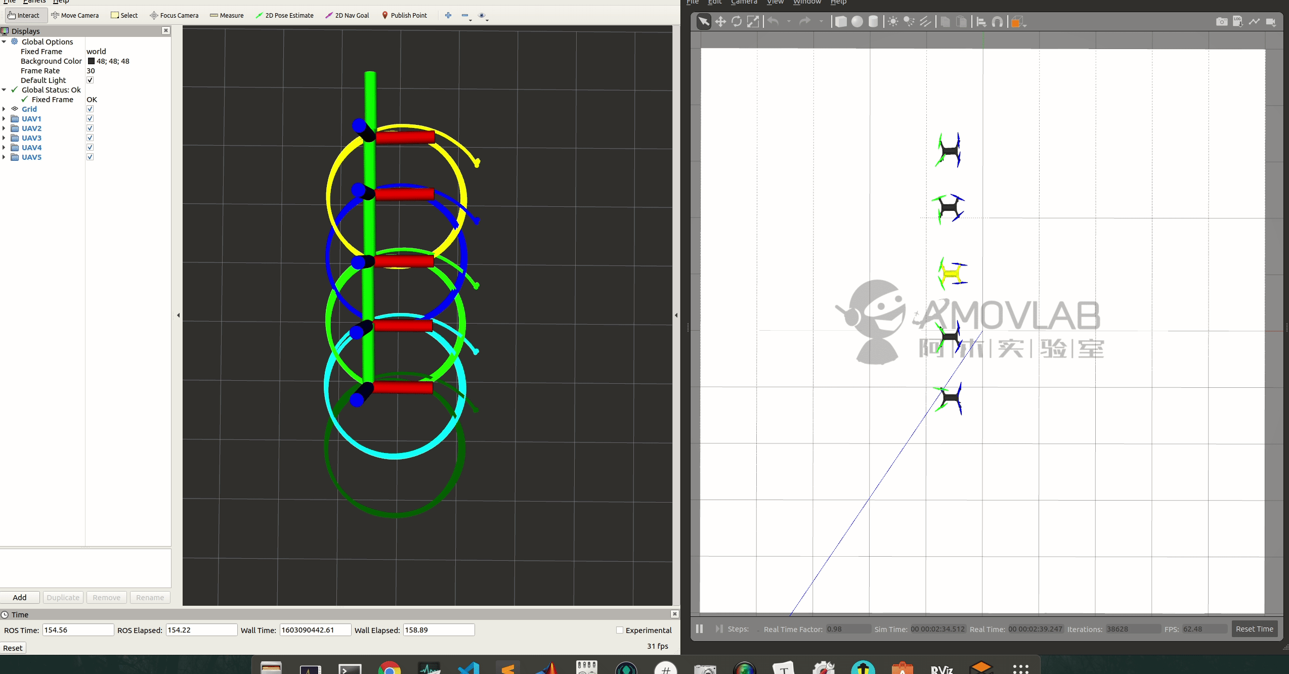Pause the Gazebo simulation

(699, 629)
